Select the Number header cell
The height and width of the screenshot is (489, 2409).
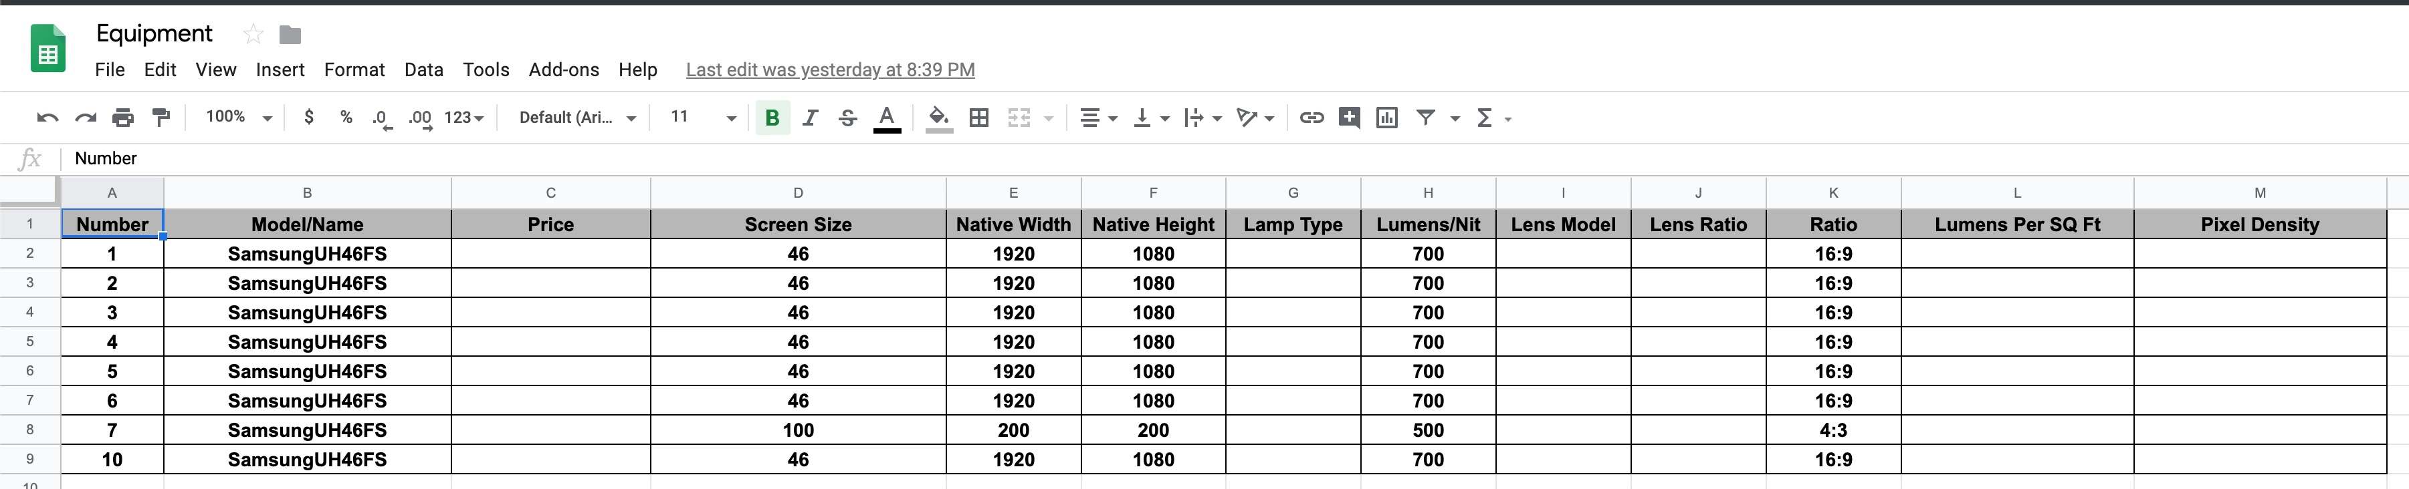(x=112, y=224)
